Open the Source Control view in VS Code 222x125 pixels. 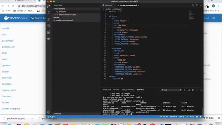(x=49, y=19)
